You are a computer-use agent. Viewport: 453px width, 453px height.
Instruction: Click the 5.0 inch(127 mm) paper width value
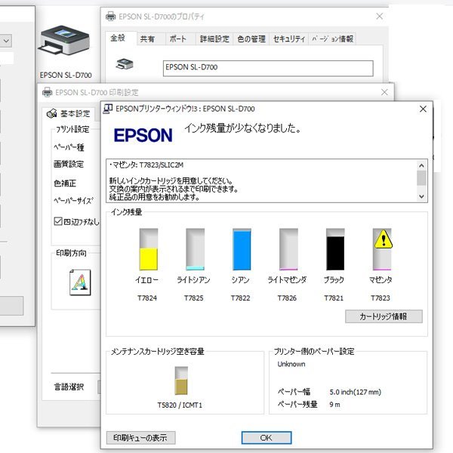click(x=356, y=392)
